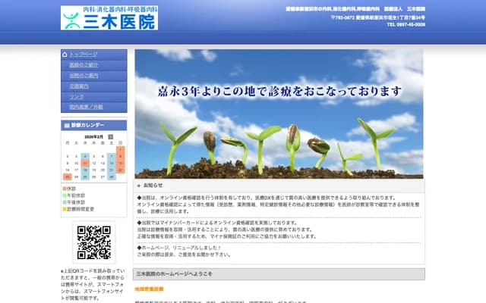
Task: Open the 当院のご案内 menu item
Action: 84,76
